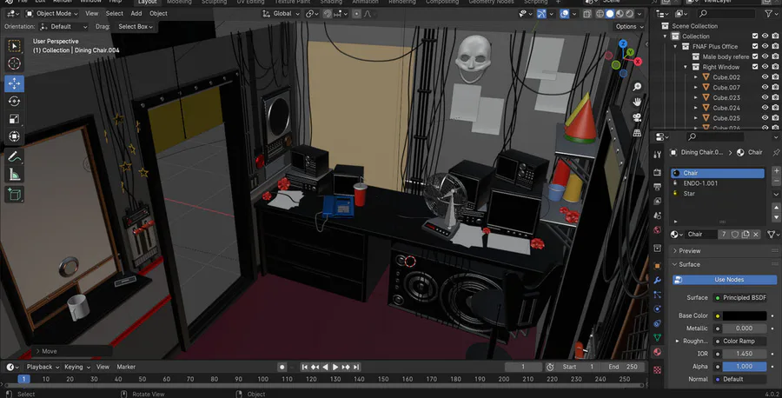The image size is (782, 398).
Task: Expand the Cube.024 tree item
Action: click(x=696, y=109)
